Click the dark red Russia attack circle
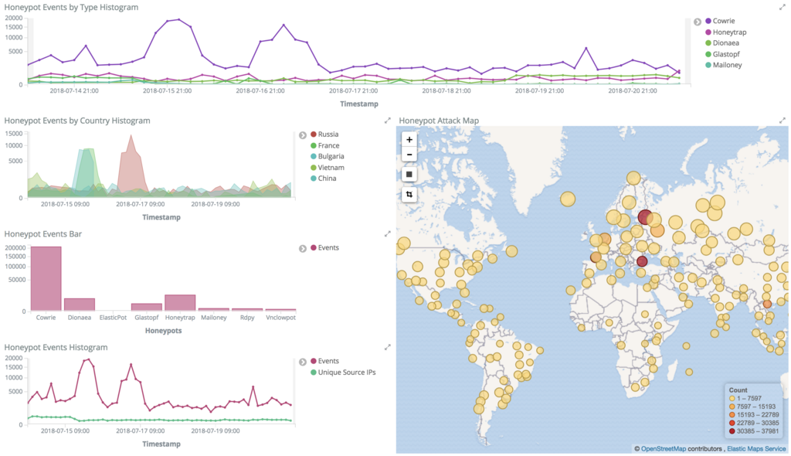The width and height of the screenshot is (791, 456). click(645, 217)
